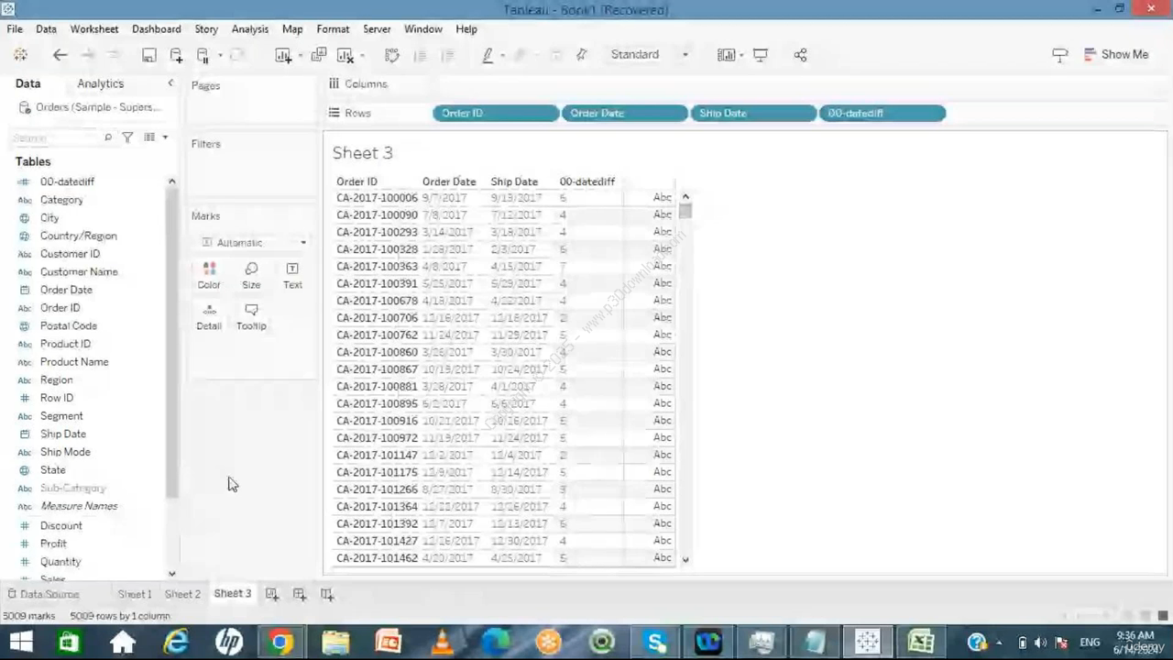
Task: Open the New Worksheet dropdown arrow
Action: (299, 55)
